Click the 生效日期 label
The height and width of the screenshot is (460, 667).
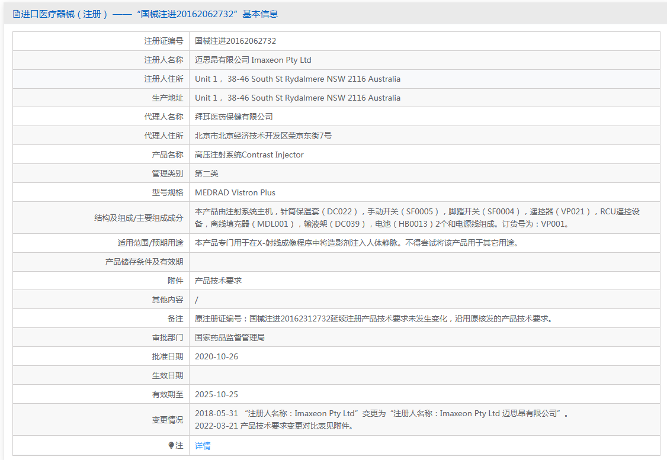pos(167,375)
